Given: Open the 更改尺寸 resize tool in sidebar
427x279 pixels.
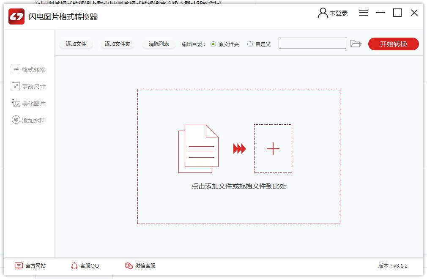Looking at the screenshot, I should coord(28,86).
